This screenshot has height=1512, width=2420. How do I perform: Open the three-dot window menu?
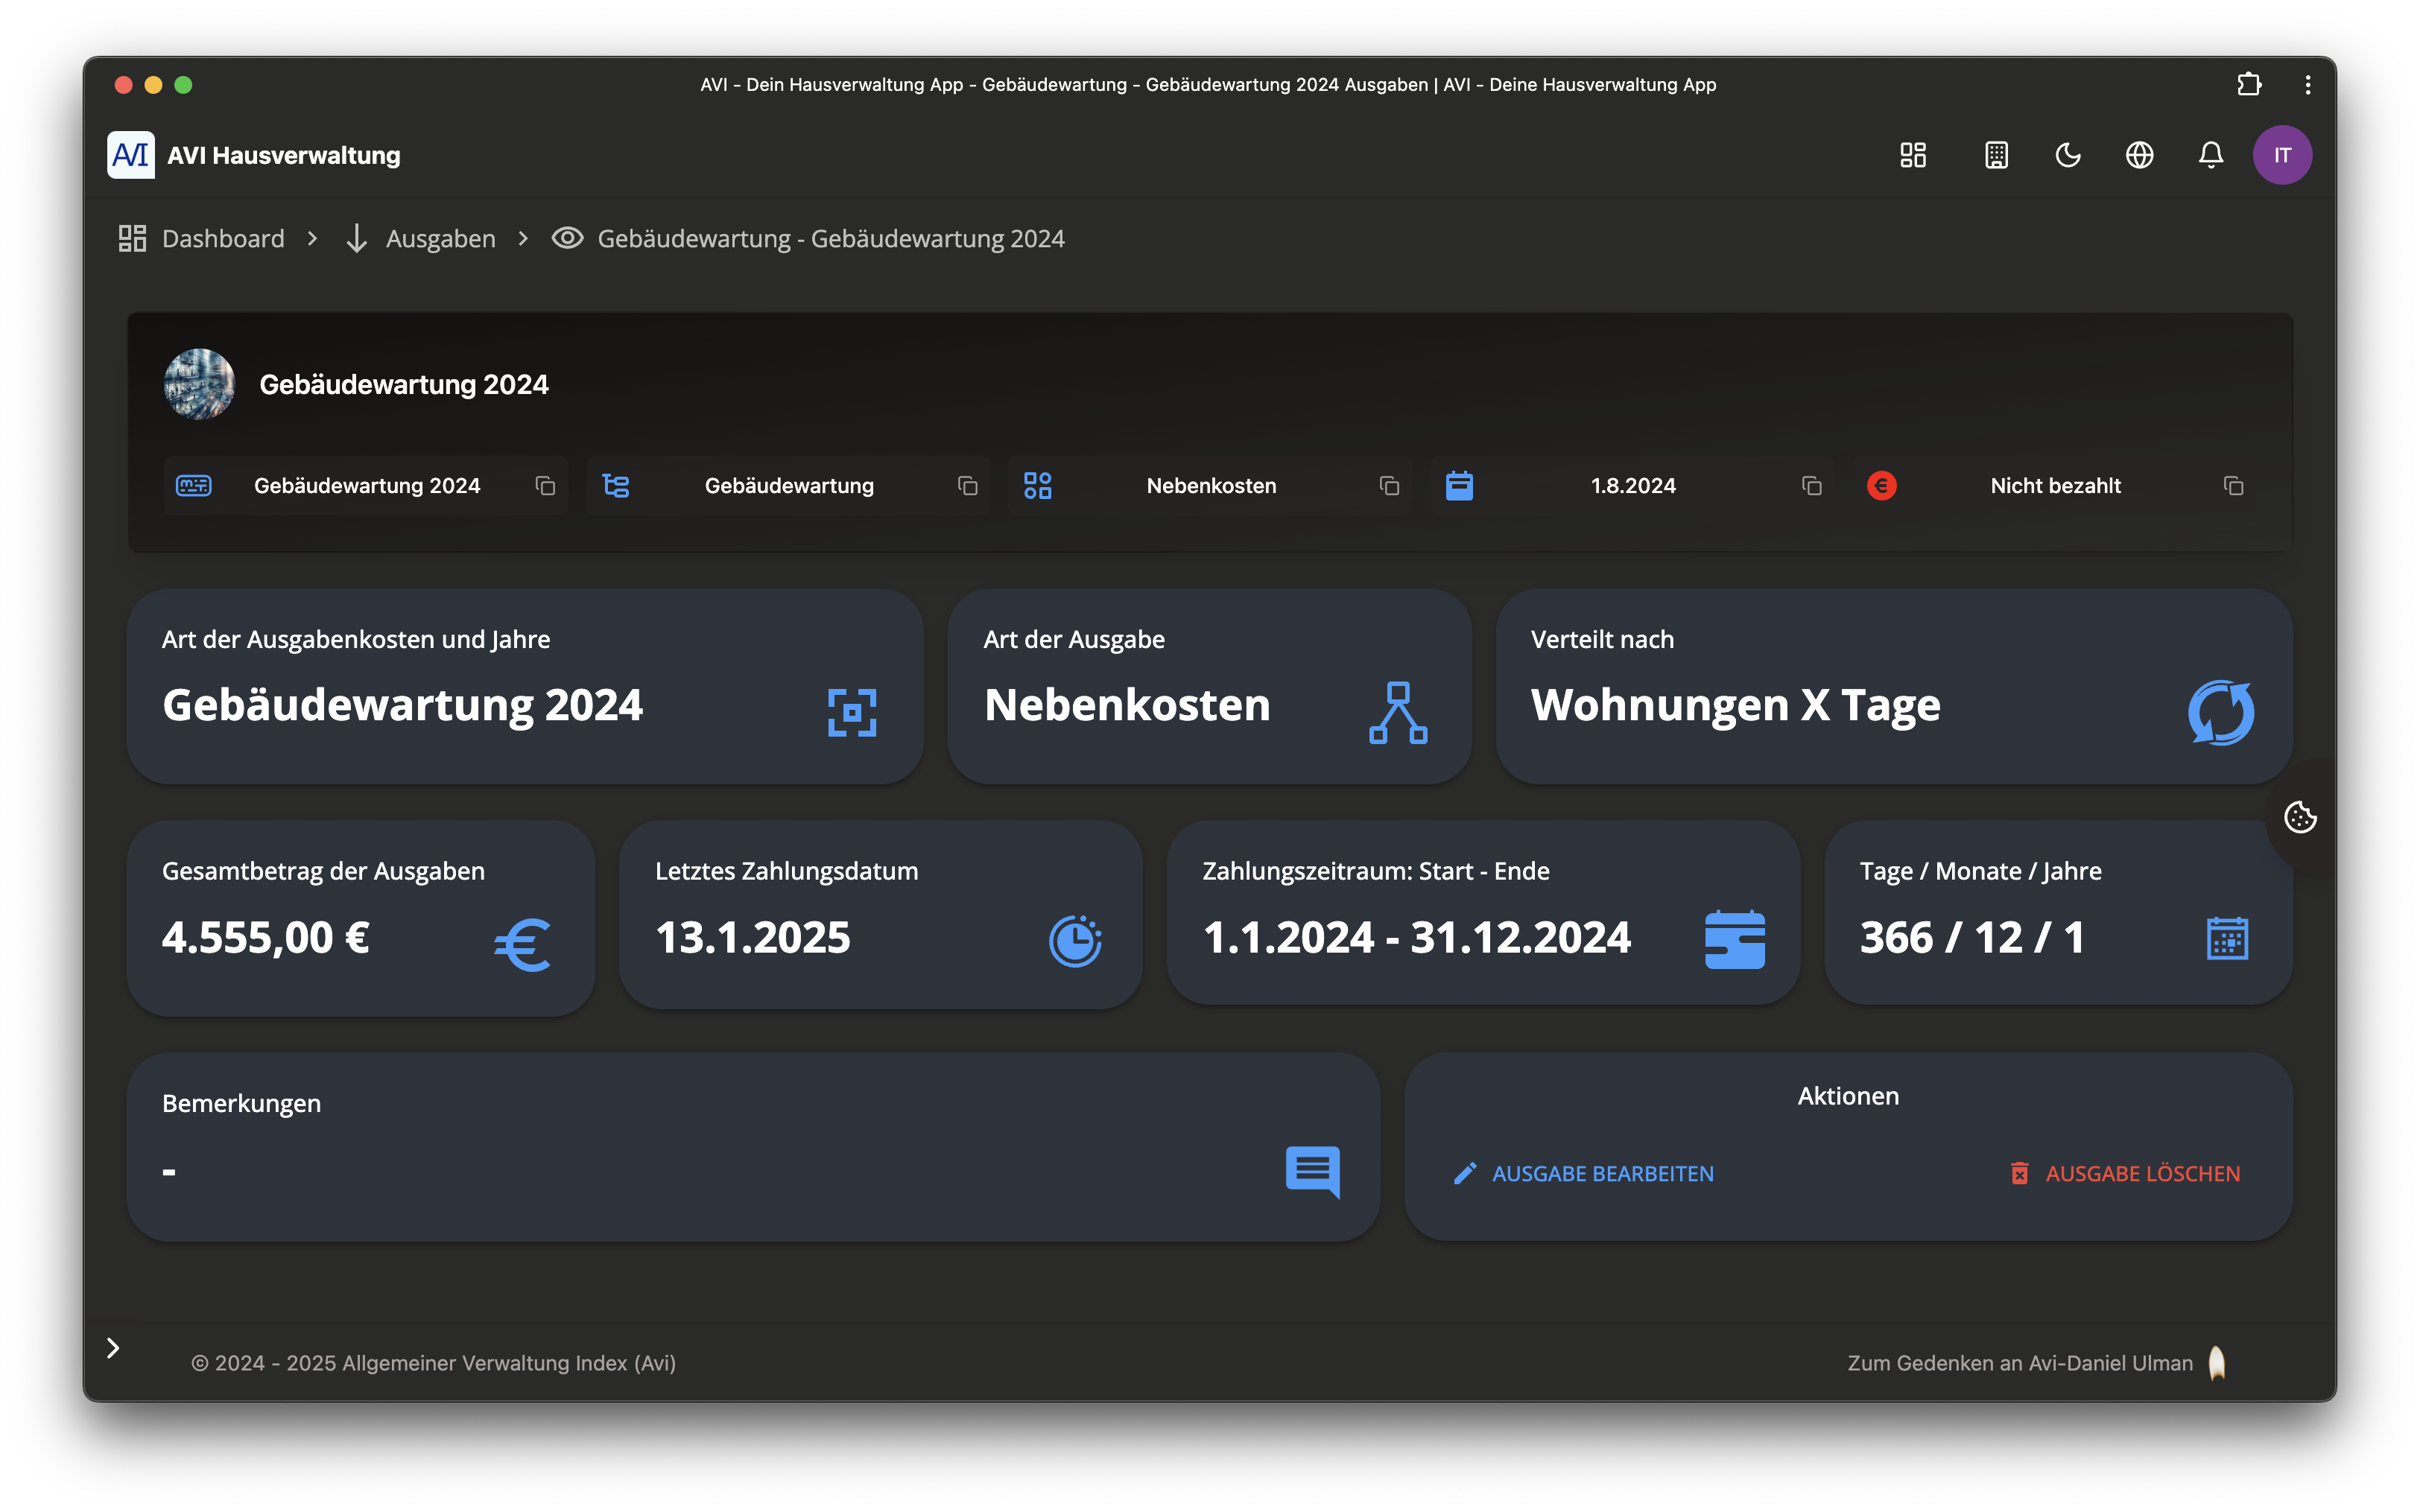click(2308, 85)
